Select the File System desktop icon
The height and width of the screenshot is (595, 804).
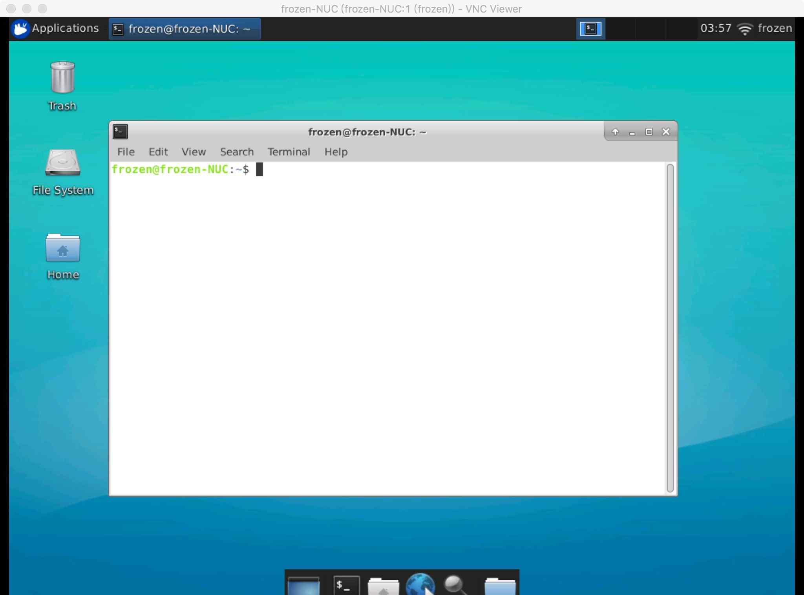click(63, 172)
